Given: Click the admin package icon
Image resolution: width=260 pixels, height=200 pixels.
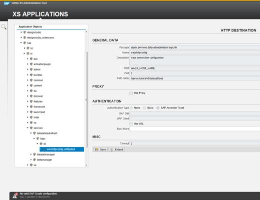Looking at the screenshot, I should point(31,69).
